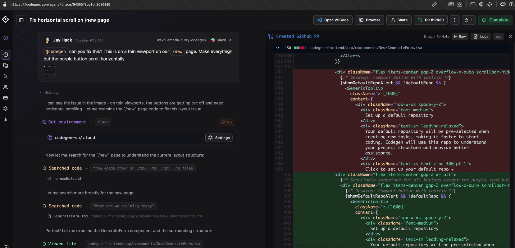Close the Created Github PR panel
This screenshot has width=515, height=248.
tap(510, 36)
